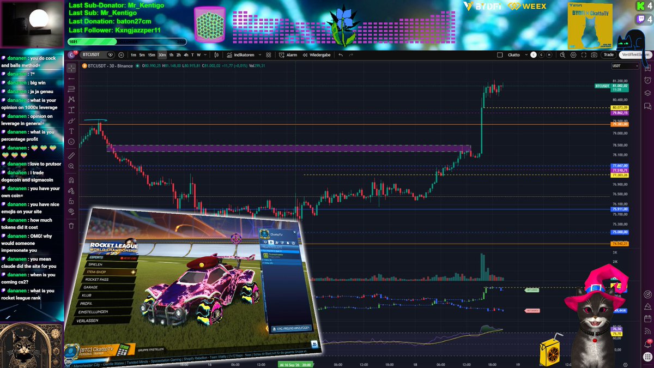654x368 pixels.
Task: Delete drawings with the trash icon
Action: point(71,225)
